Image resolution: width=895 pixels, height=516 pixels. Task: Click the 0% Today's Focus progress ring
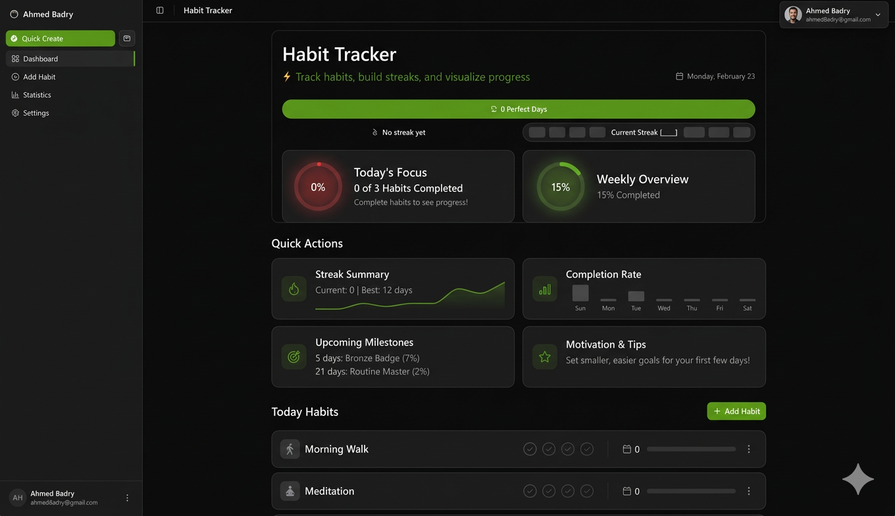(318, 187)
